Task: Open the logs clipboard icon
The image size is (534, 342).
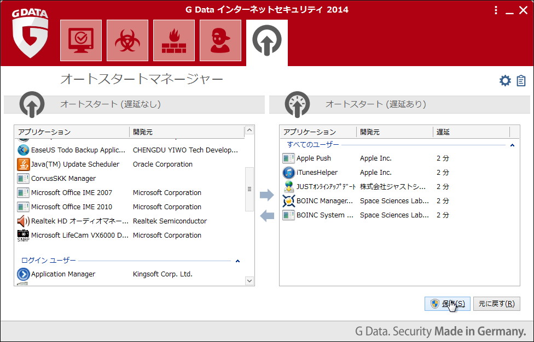Action: click(521, 81)
